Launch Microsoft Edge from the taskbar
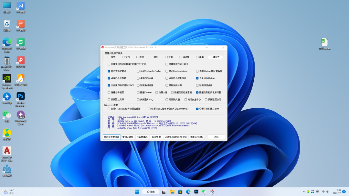Screen dimensions: 349x196 click(187, 191)
